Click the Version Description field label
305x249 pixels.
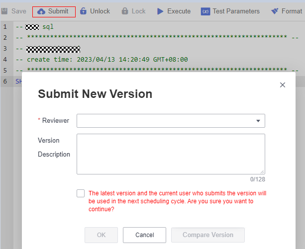tap(54, 147)
